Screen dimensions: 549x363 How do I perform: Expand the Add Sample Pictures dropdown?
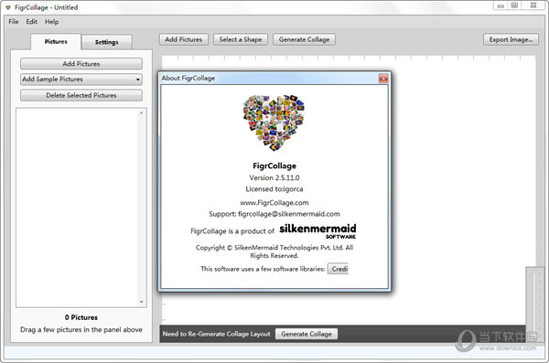pos(81,80)
